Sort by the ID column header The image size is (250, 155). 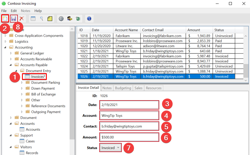tap(84, 30)
